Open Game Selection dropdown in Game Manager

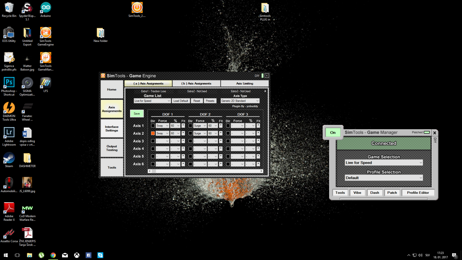point(384,163)
